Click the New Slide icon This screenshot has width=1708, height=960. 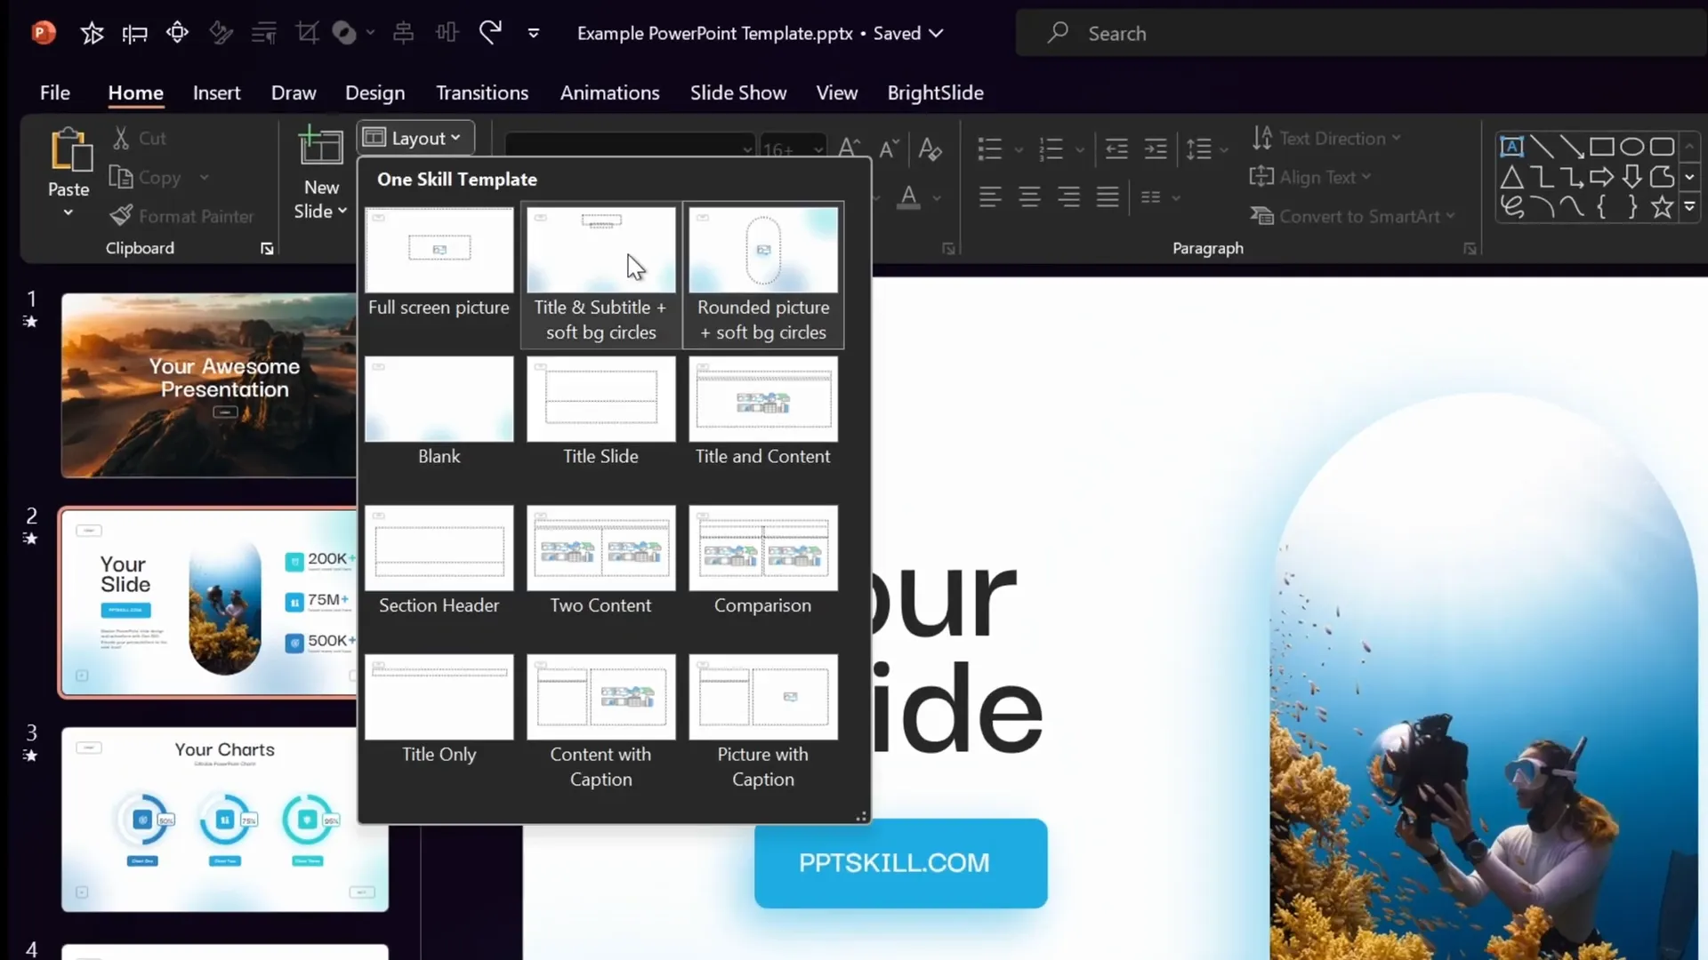[320, 147]
